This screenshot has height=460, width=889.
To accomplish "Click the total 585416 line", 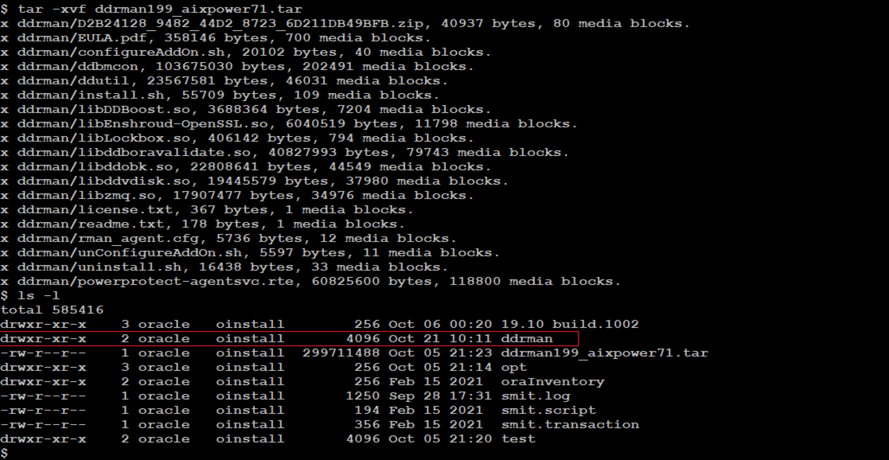I will point(53,310).
